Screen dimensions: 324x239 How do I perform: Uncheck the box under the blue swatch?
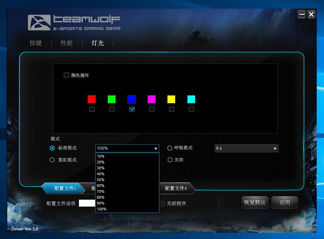tap(132, 109)
